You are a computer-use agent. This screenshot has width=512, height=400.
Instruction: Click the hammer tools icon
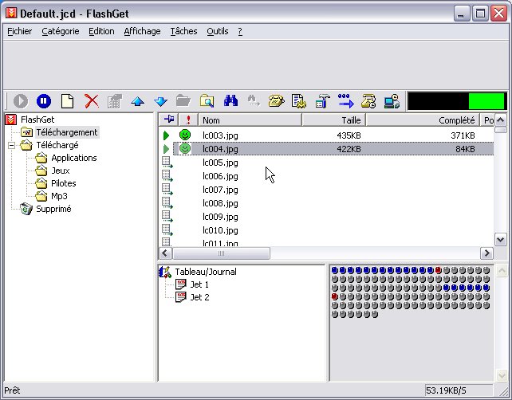point(323,101)
